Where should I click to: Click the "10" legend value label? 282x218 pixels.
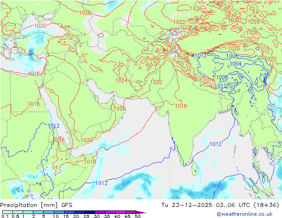[56, 216]
